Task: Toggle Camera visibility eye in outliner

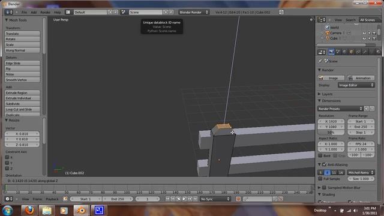Action: pos(364,33)
